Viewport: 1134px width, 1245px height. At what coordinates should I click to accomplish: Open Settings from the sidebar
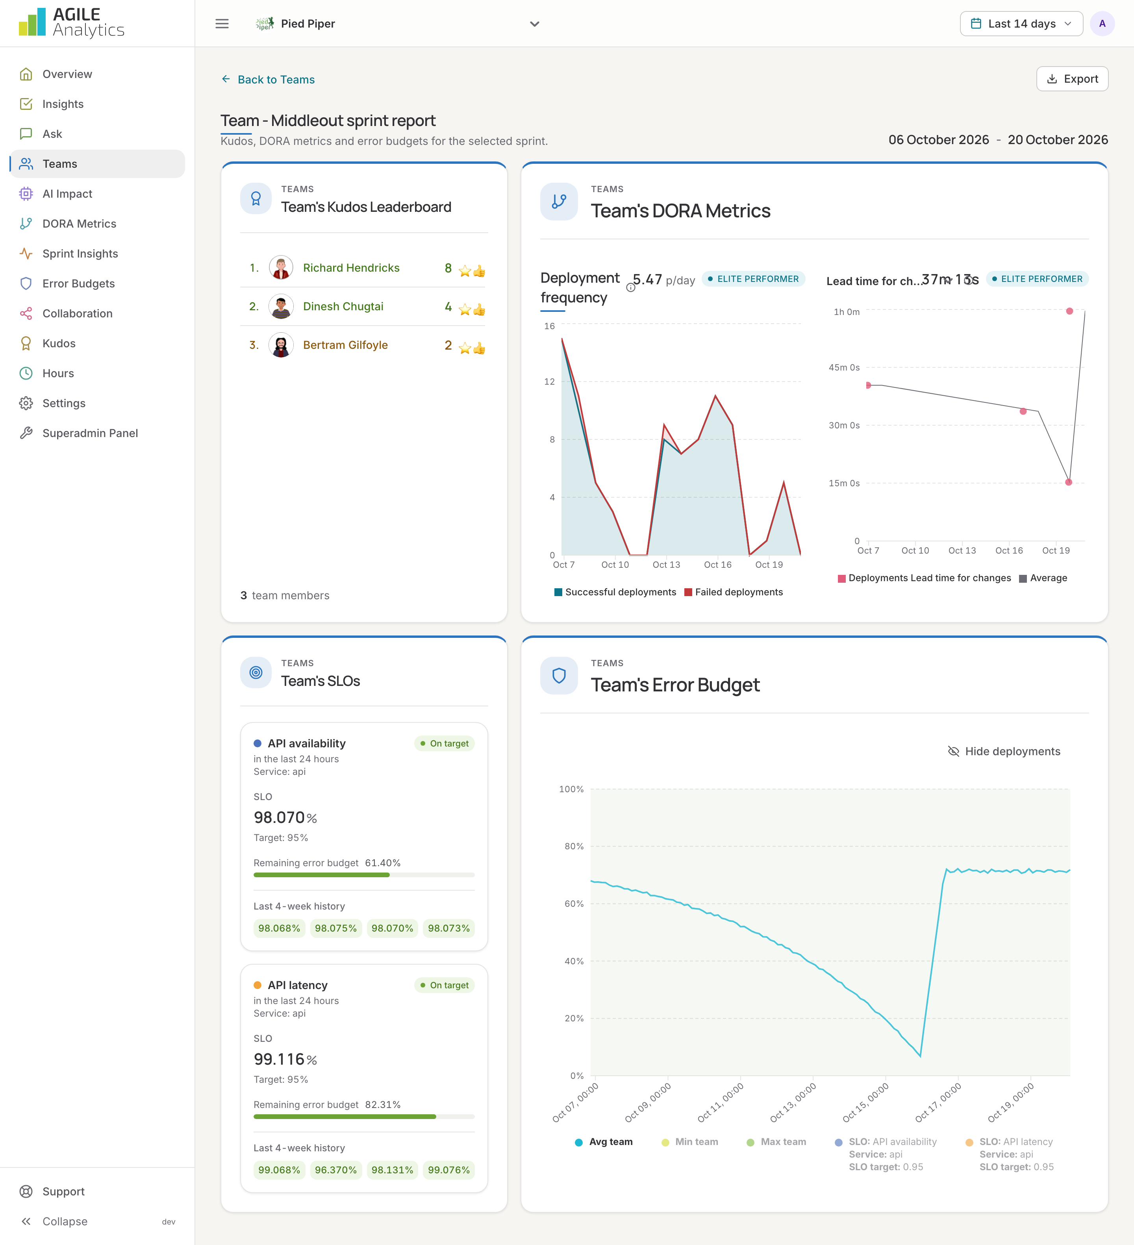[x=98, y=403]
